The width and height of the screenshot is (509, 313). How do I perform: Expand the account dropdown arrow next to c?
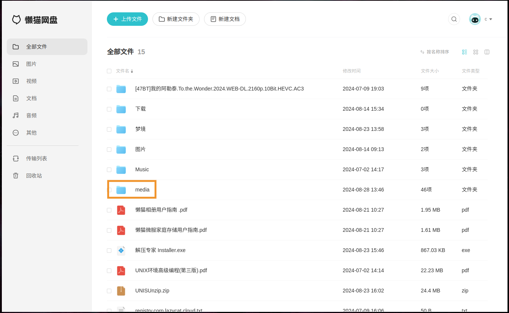(x=491, y=19)
